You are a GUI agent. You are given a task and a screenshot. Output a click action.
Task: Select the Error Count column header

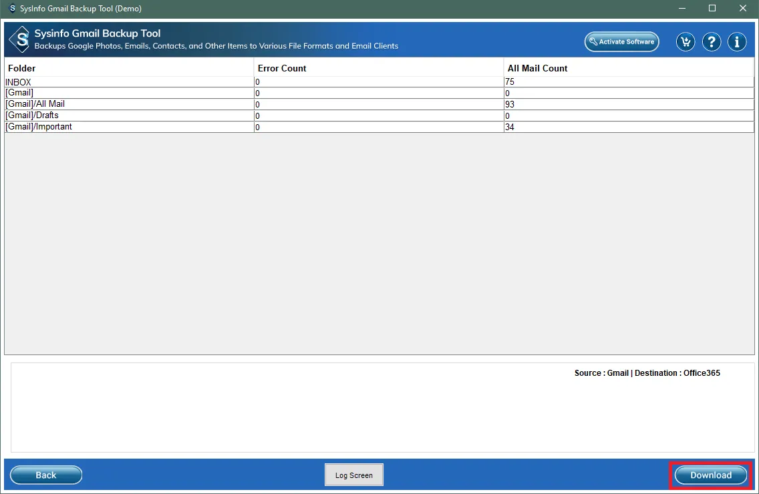pos(379,68)
